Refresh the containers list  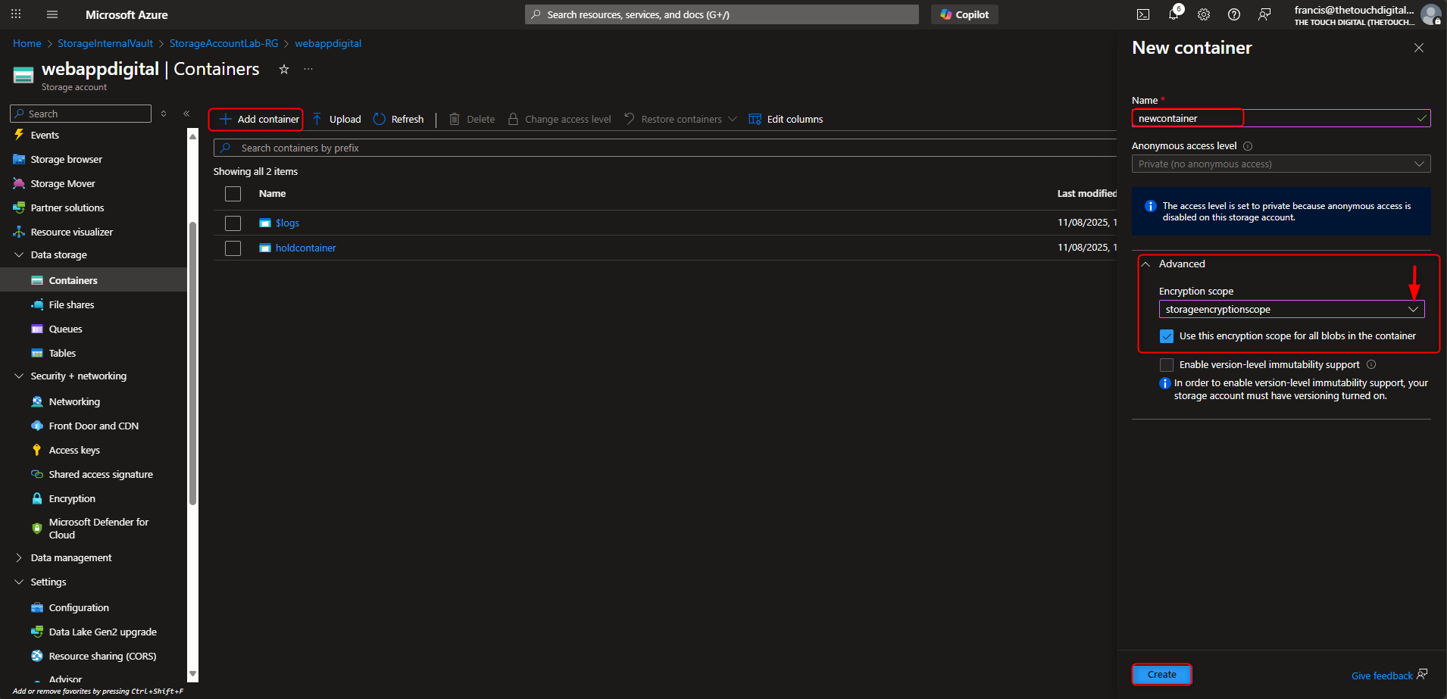coord(398,119)
